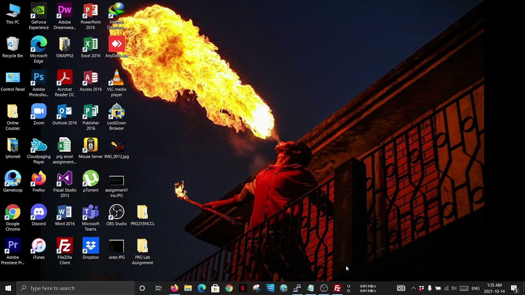Select the Online Courses folder

[13, 118]
